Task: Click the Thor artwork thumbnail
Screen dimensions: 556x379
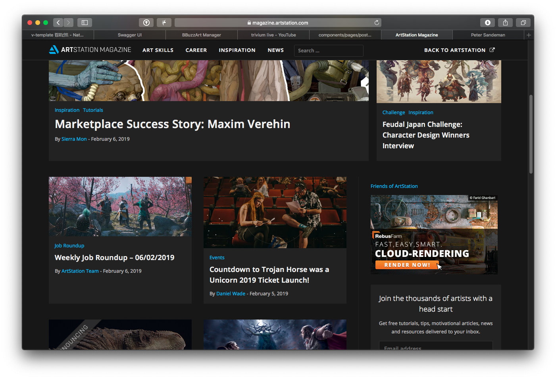Action: point(275,335)
